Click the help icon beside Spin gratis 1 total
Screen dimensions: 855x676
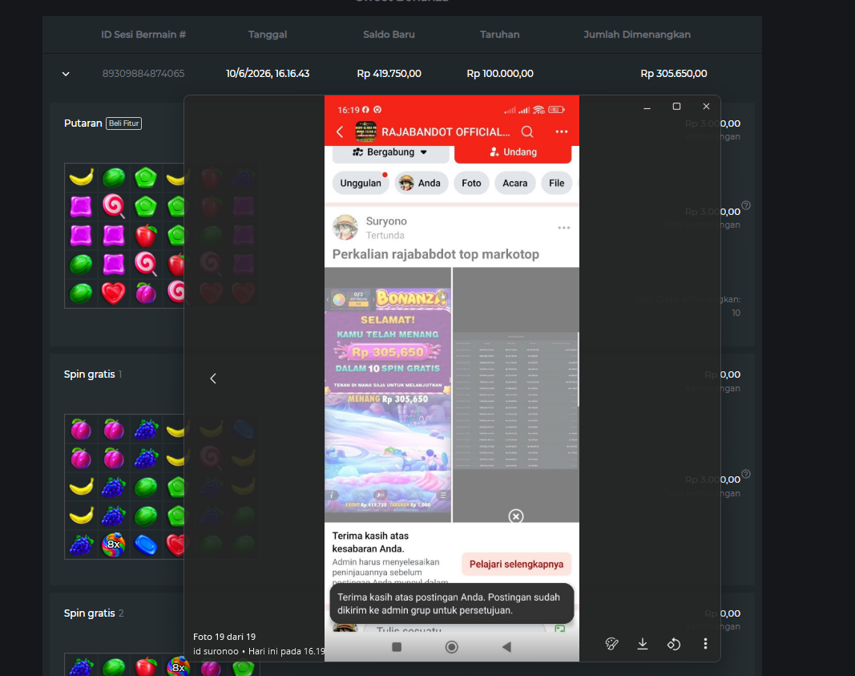[746, 474]
